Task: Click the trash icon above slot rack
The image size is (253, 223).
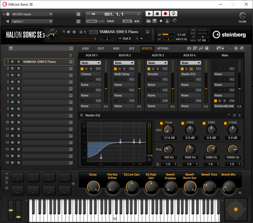Action: click(71, 55)
